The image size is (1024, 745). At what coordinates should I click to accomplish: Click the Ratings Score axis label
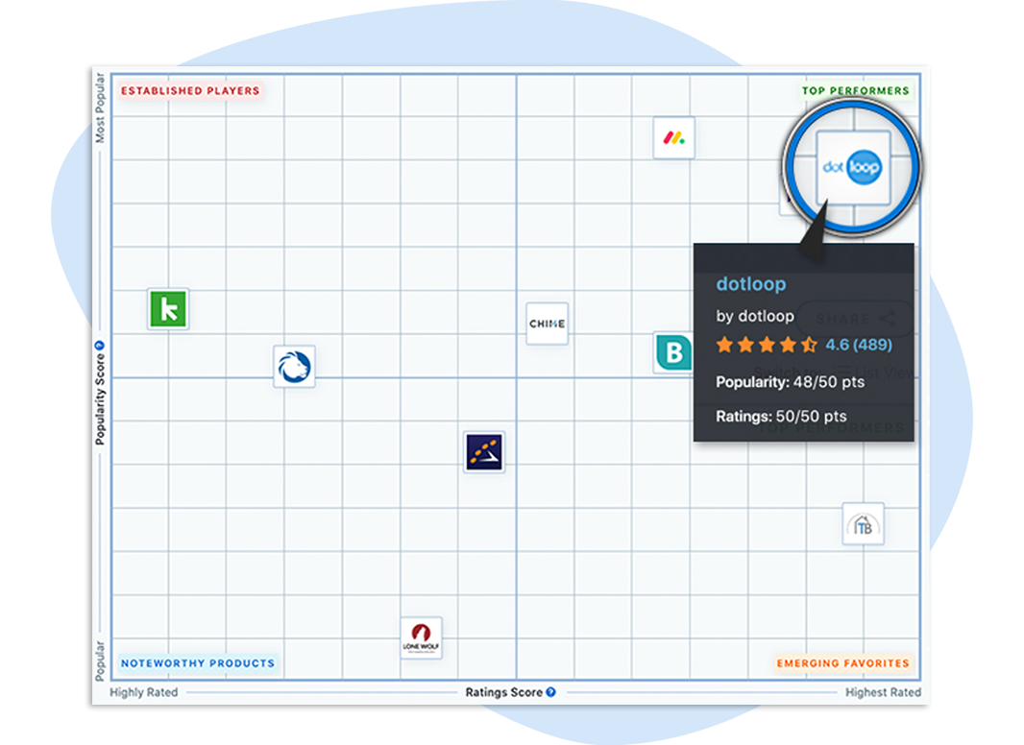pyautogui.click(x=503, y=692)
